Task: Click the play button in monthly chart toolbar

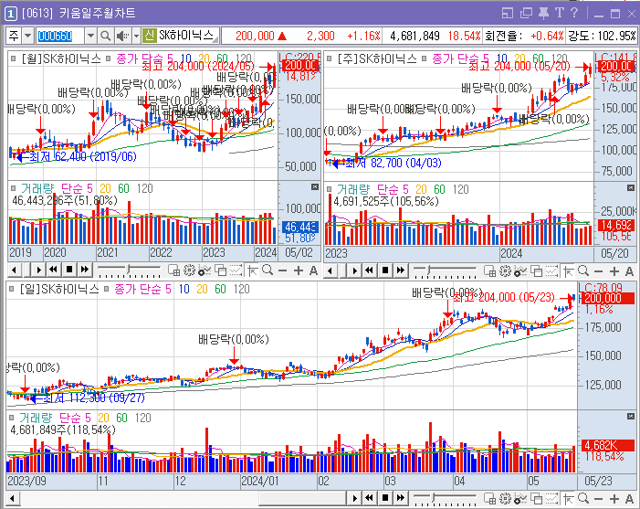Action: point(38,270)
